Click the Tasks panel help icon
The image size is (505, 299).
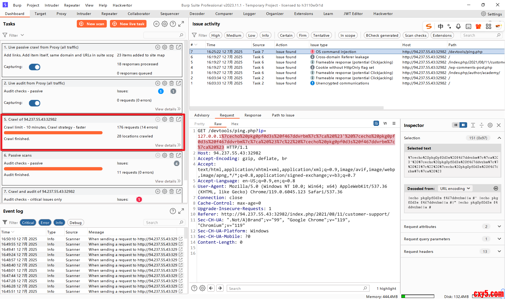pyautogui.click(x=173, y=24)
